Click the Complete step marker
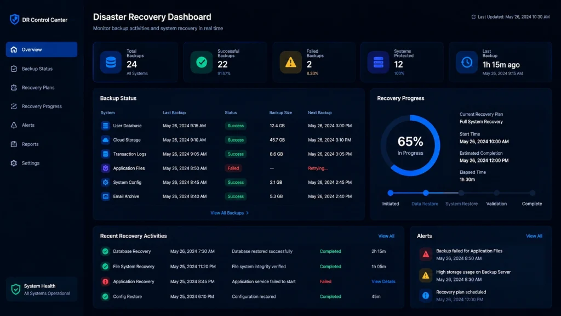Image resolution: width=561 pixels, height=316 pixels. pyautogui.click(x=533, y=193)
